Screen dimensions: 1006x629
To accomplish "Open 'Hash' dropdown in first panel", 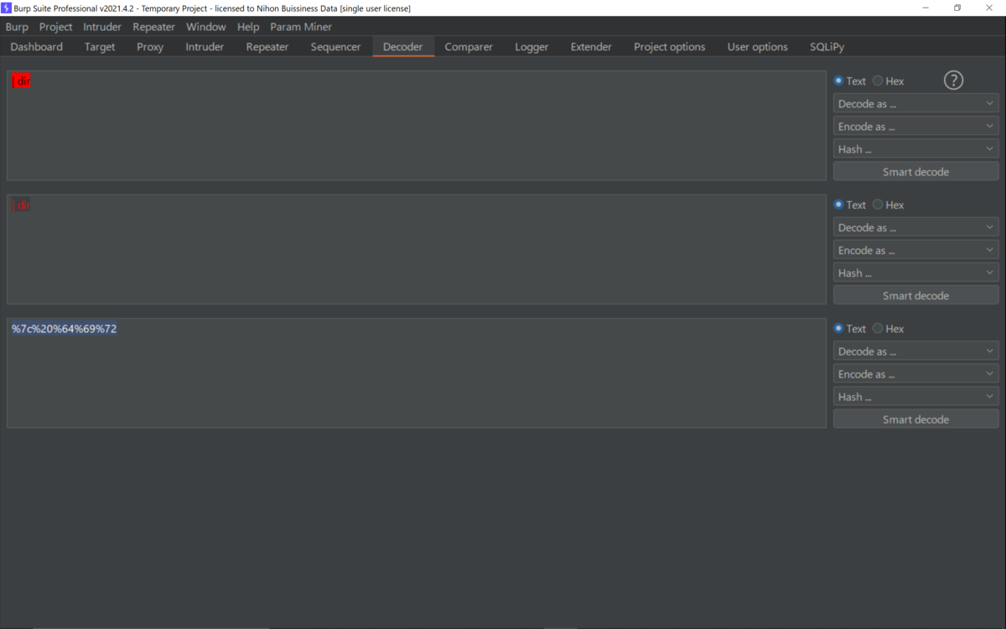I will (915, 149).
